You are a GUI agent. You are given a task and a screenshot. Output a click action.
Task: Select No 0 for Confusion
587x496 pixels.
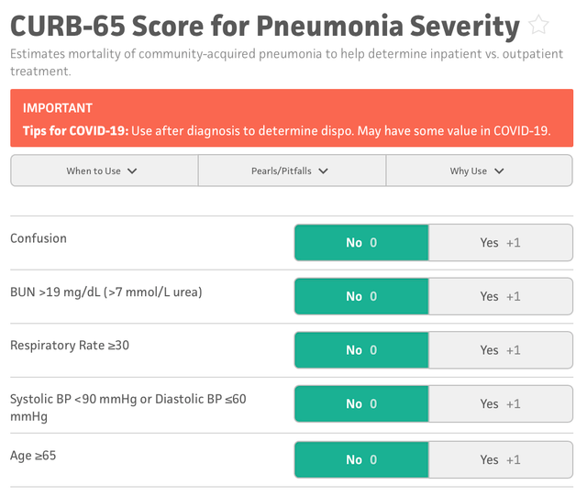[361, 243]
